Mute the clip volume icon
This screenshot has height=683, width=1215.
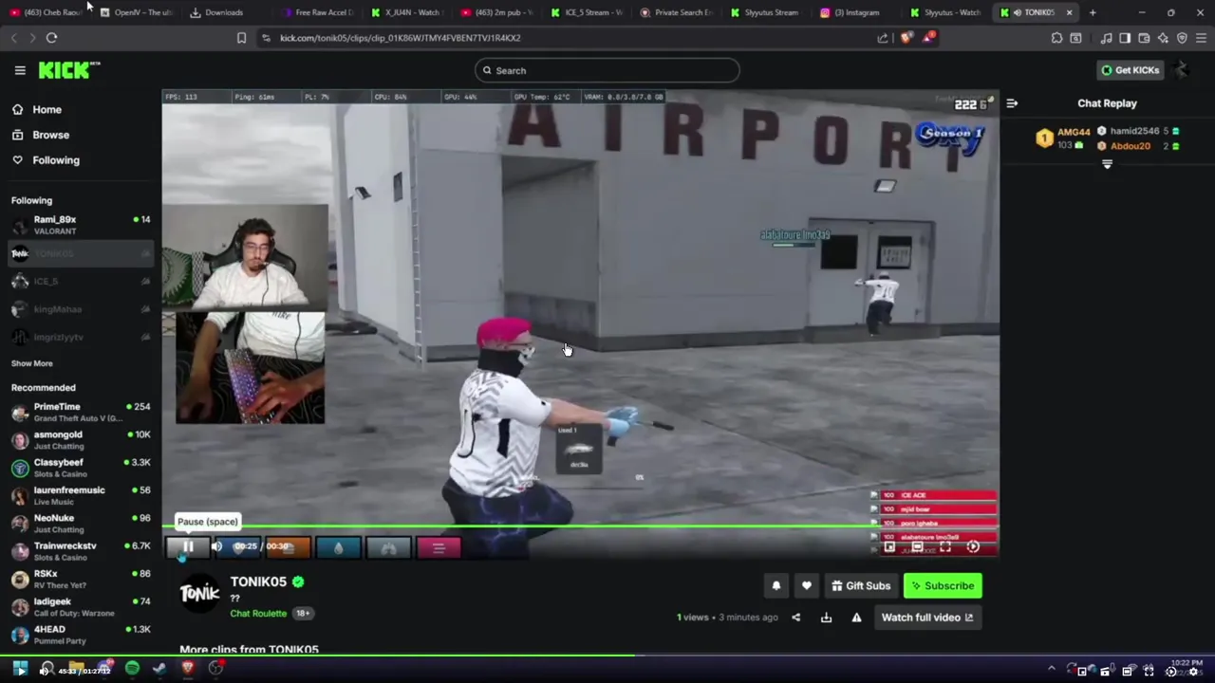pos(216,546)
